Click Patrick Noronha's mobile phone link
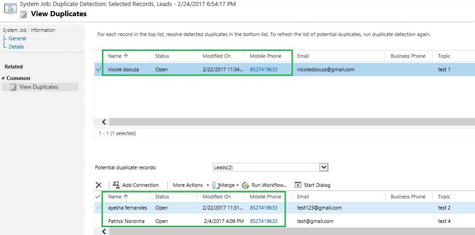The height and width of the screenshot is (235, 475). click(x=263, y=221)
